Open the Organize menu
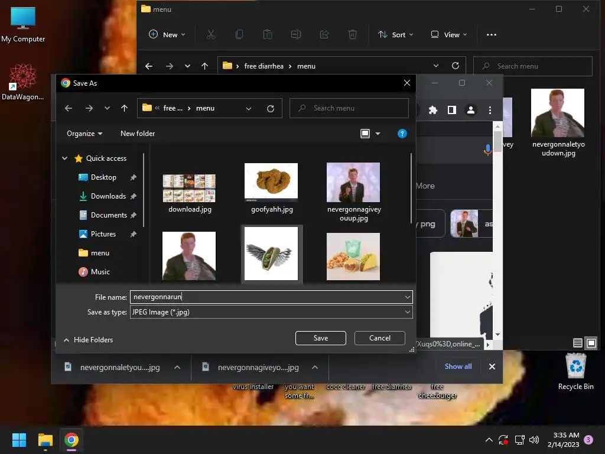605x454 pixels. [x=84, y=134]
